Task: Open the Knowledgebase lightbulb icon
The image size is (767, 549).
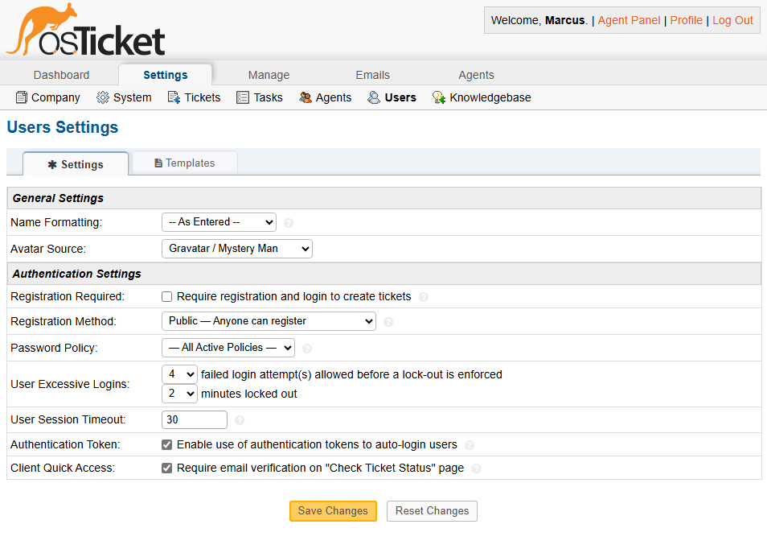Action: click(439, 97)
